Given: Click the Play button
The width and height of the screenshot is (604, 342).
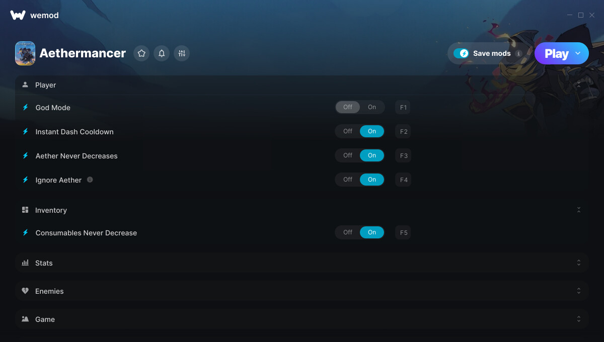Looking at the screenshot, I should (556, 53).
